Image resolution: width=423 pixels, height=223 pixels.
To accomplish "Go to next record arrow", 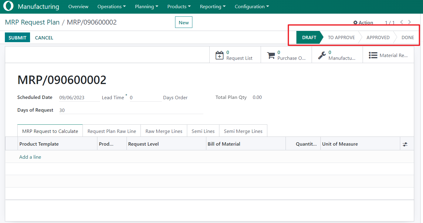I will click(410, 22).
